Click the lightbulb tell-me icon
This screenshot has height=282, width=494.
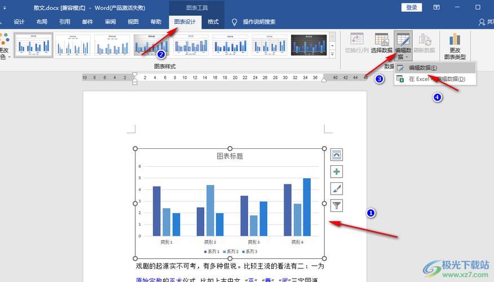pyautogui.click(x=235, y=22)
